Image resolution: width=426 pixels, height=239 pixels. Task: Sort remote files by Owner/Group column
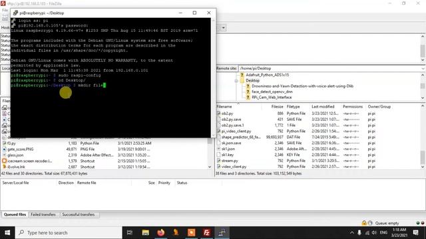379,106
